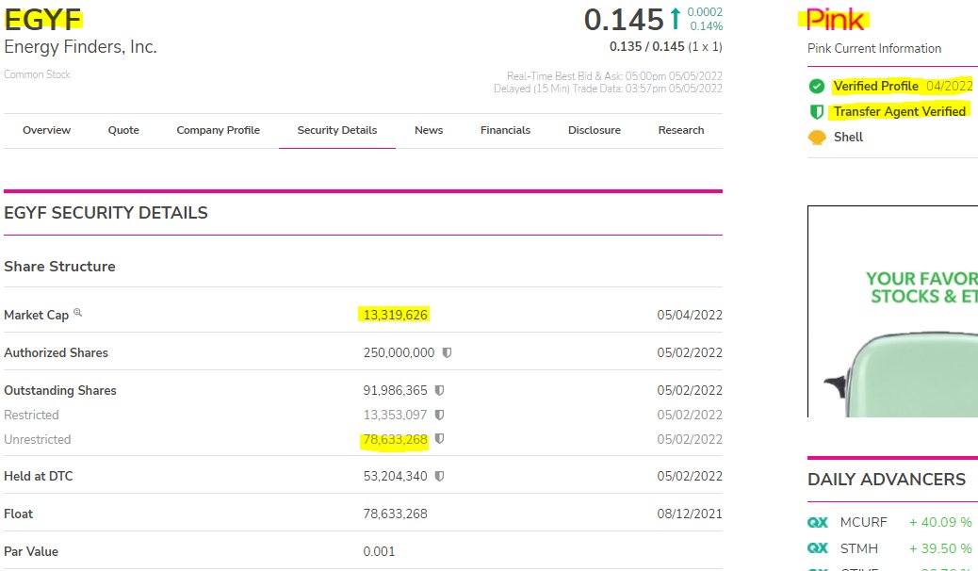This screenshot has width=978, height=571.
Task: Click the Pink Current Information text
Action: (x=873, y=49)
